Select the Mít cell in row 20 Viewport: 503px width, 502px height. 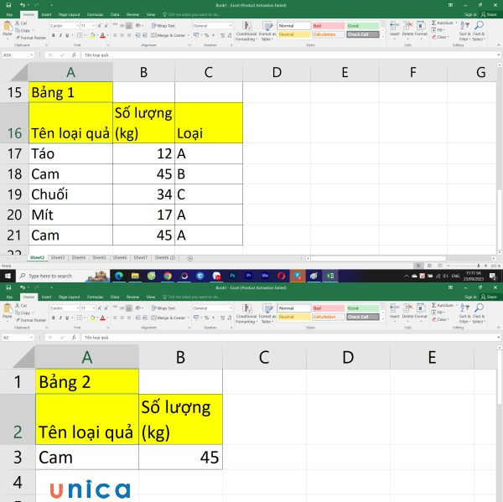tap(71, 215)
